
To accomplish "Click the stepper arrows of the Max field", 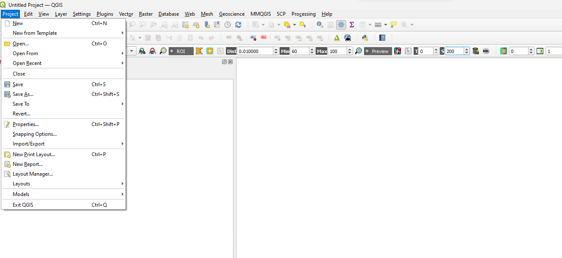I will coord(350,51).
